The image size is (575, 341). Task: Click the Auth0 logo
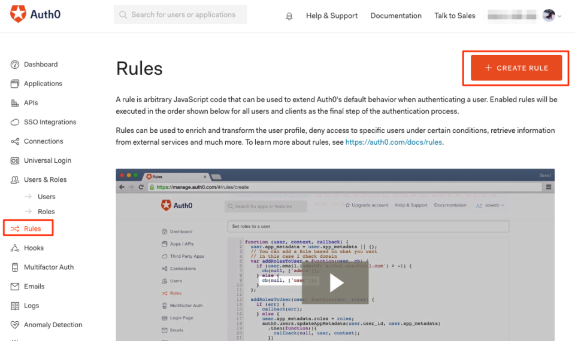click(x=35, y=14)
